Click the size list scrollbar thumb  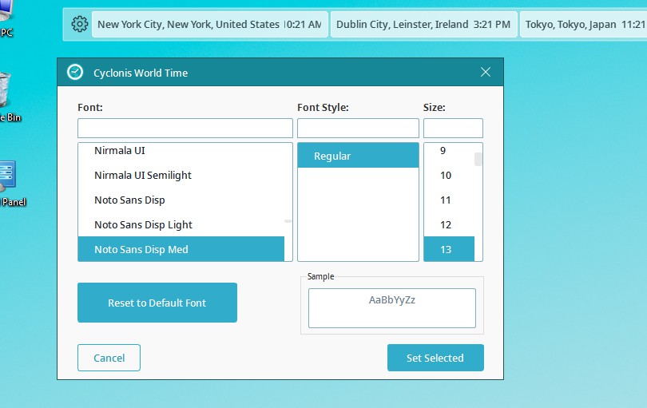[478, 158]
